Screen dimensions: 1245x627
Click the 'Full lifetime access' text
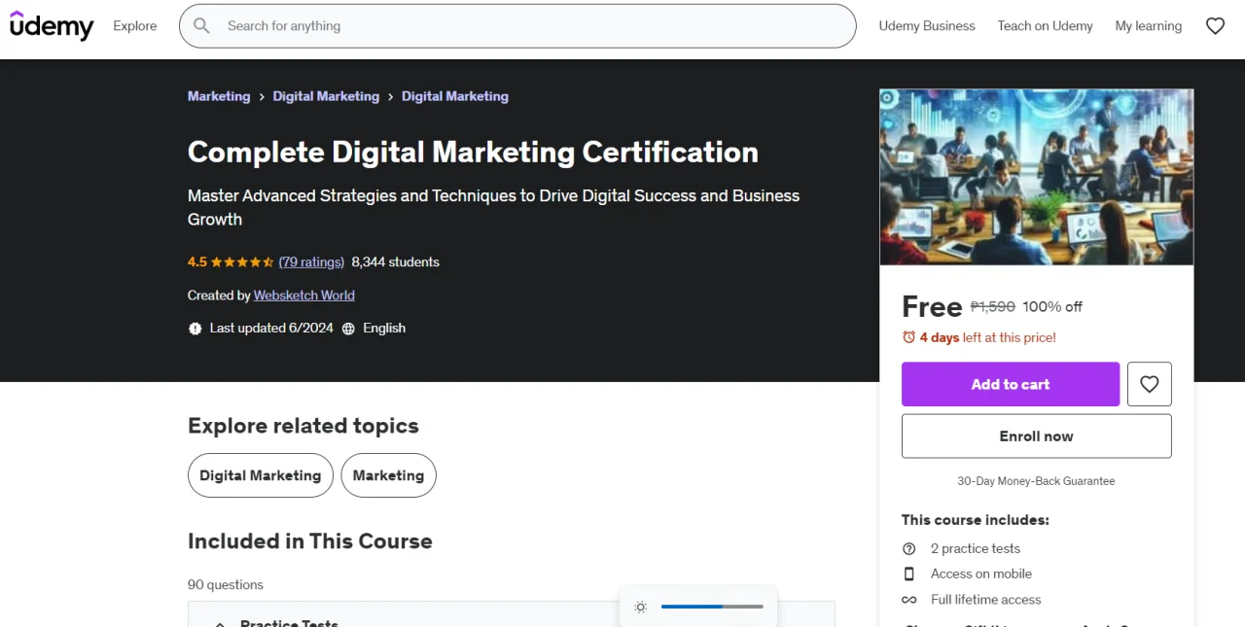(986, 600)
